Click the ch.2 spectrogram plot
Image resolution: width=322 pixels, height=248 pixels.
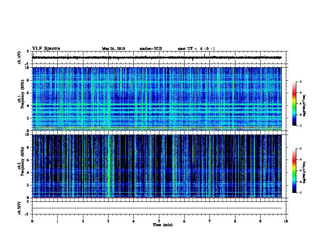point(157,166)
